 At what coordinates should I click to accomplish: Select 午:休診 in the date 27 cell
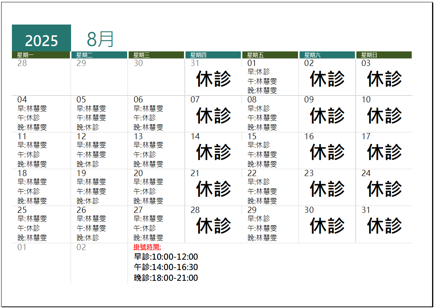[x=145, y=228]
